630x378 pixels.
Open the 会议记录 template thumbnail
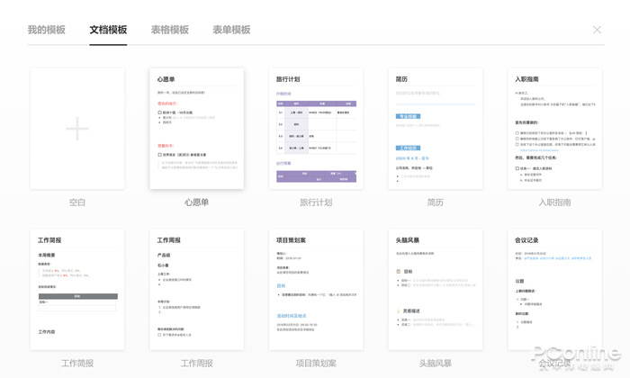554,289
